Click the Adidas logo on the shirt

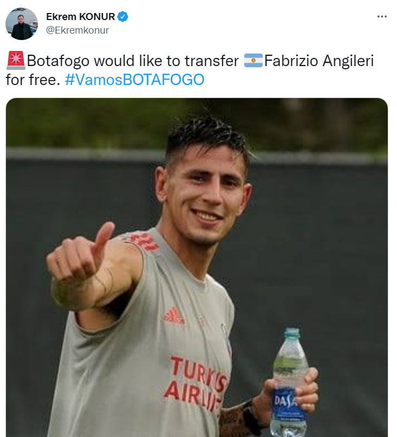[x=174, y=316]
